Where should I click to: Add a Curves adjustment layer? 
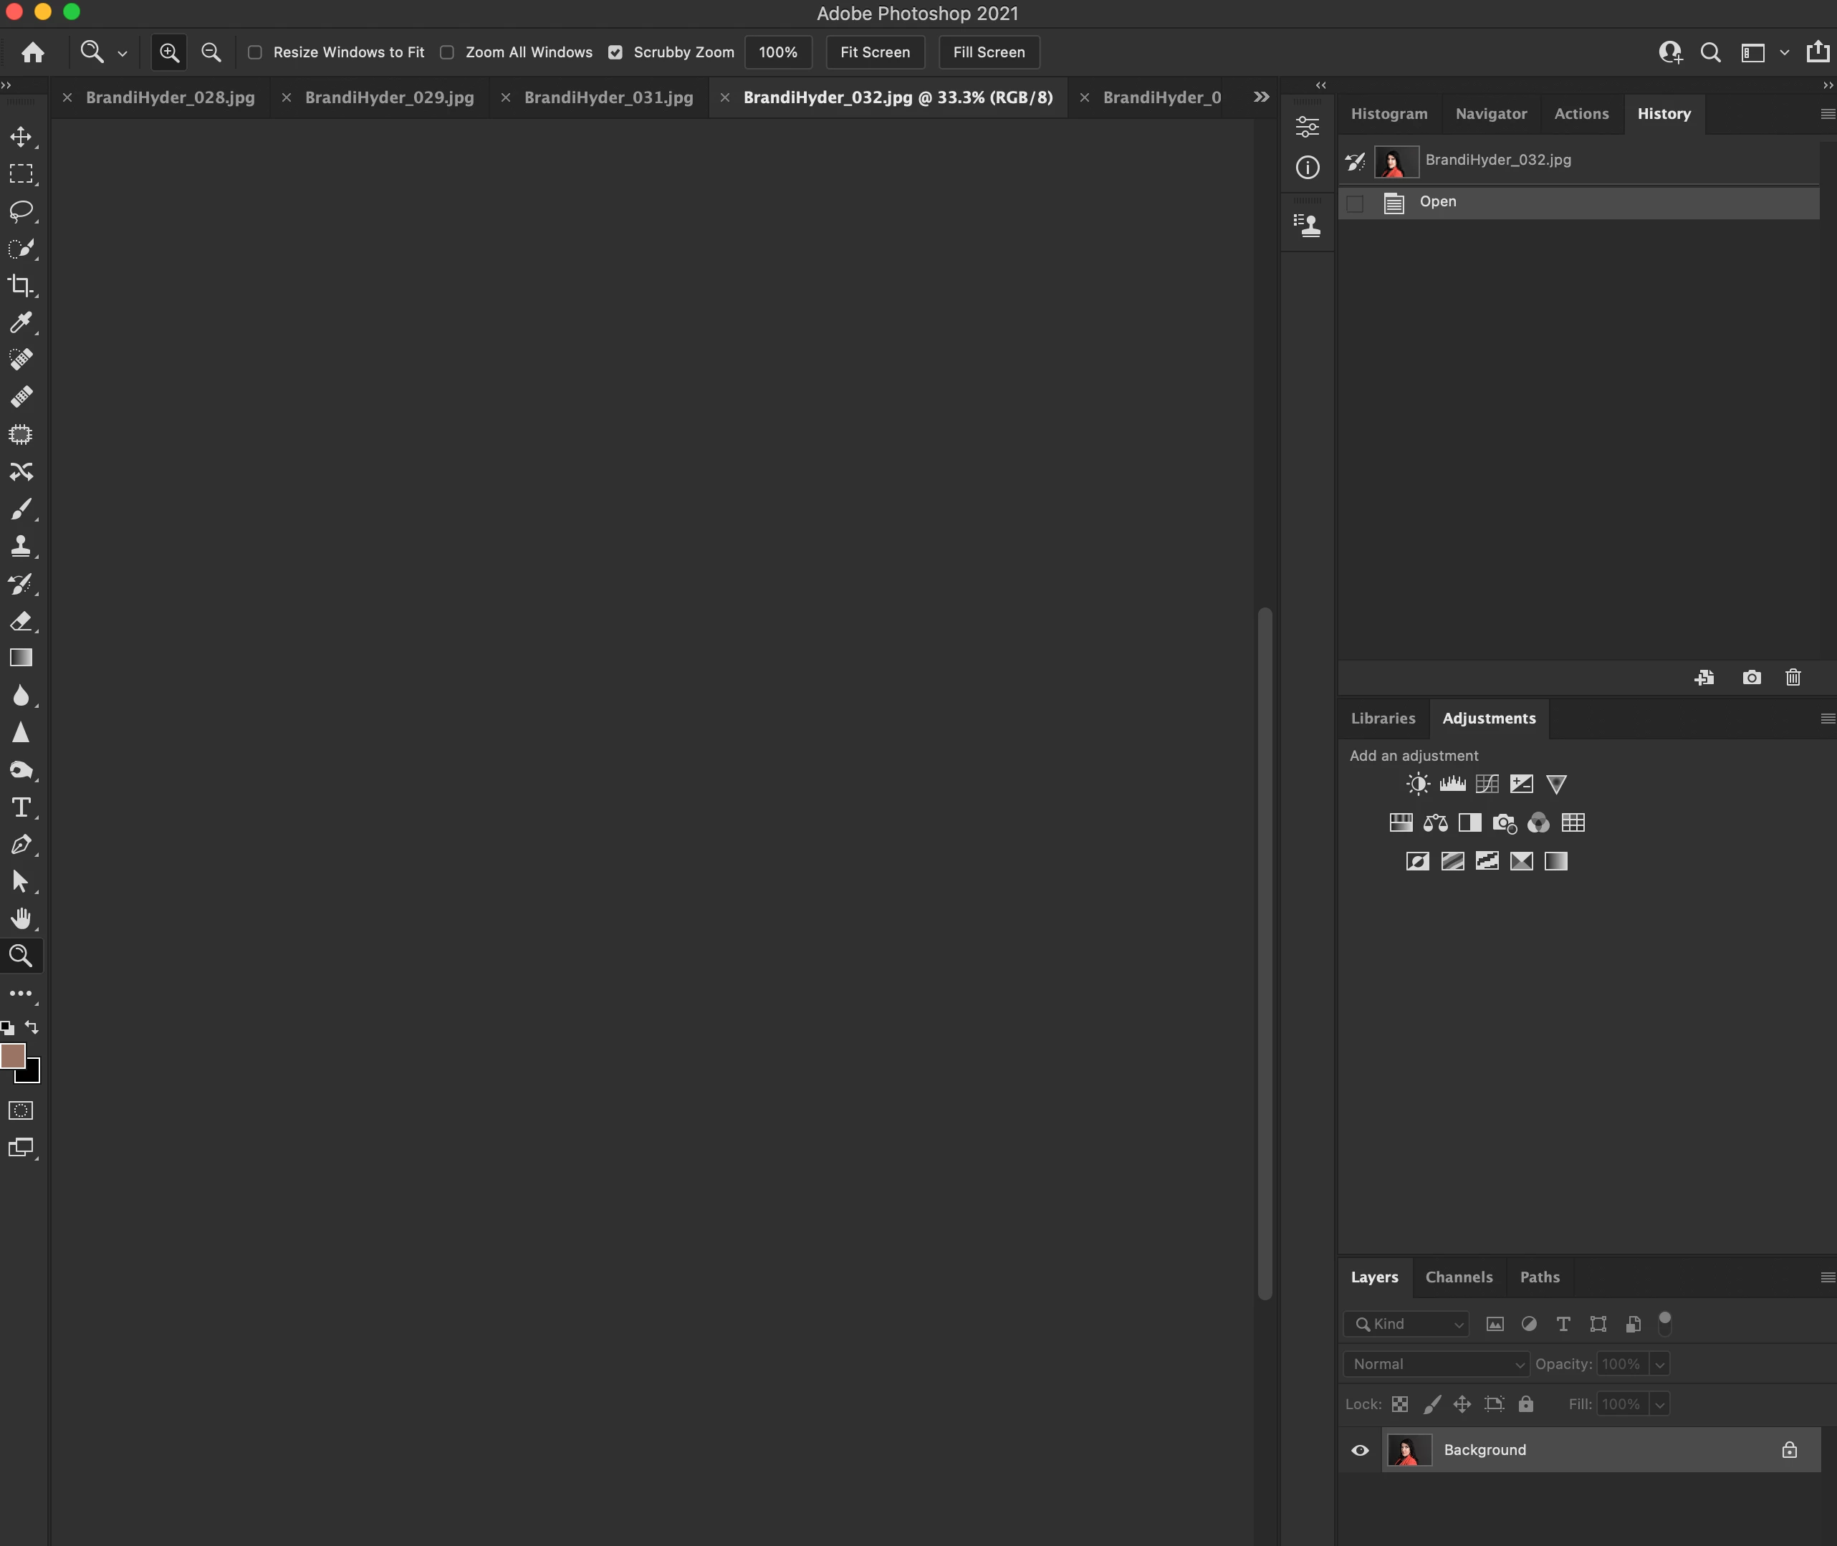(x=1487, y=784)
